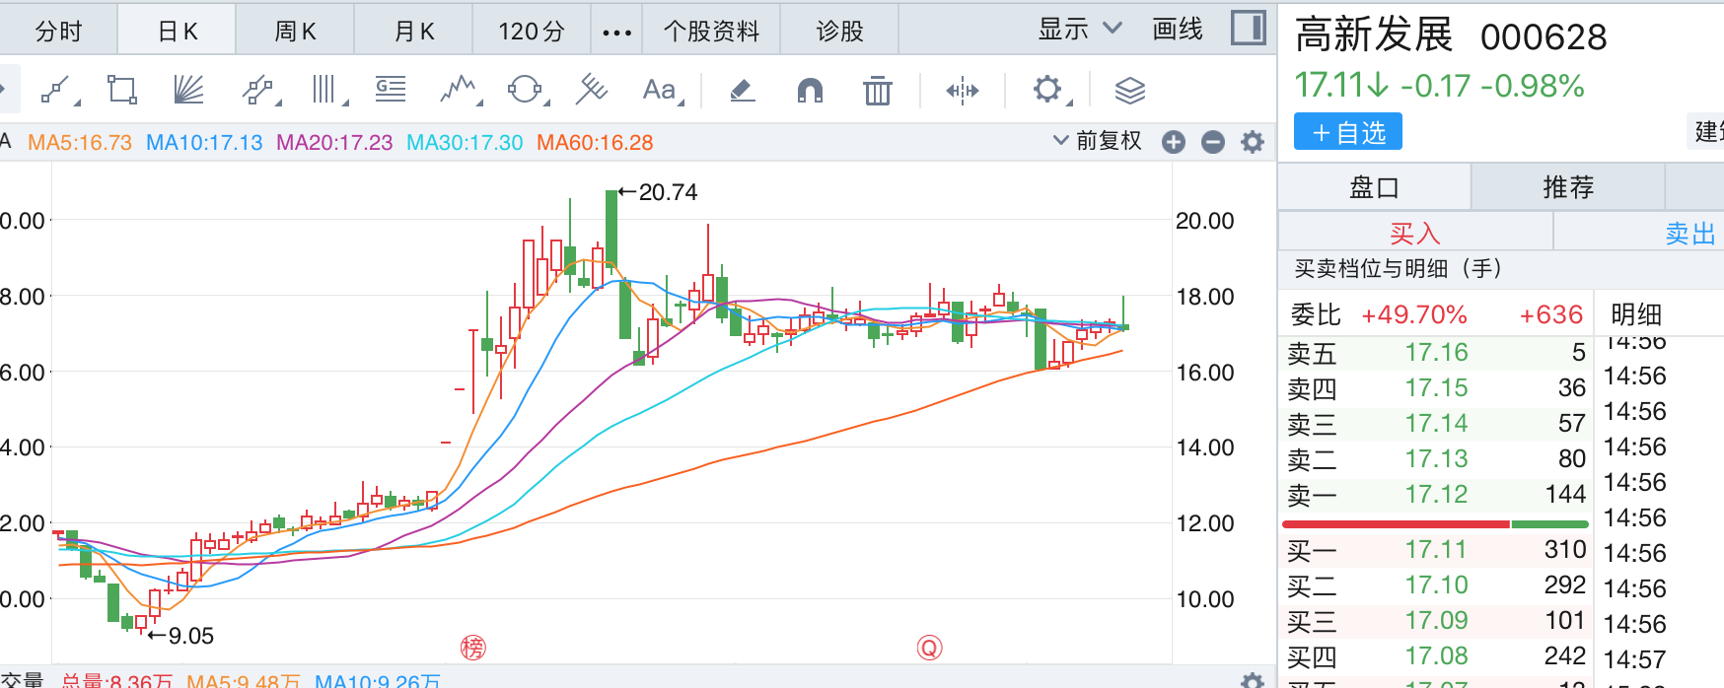Open the 推荐 panel tab

pyautogui.click(x=1568, y=187)
